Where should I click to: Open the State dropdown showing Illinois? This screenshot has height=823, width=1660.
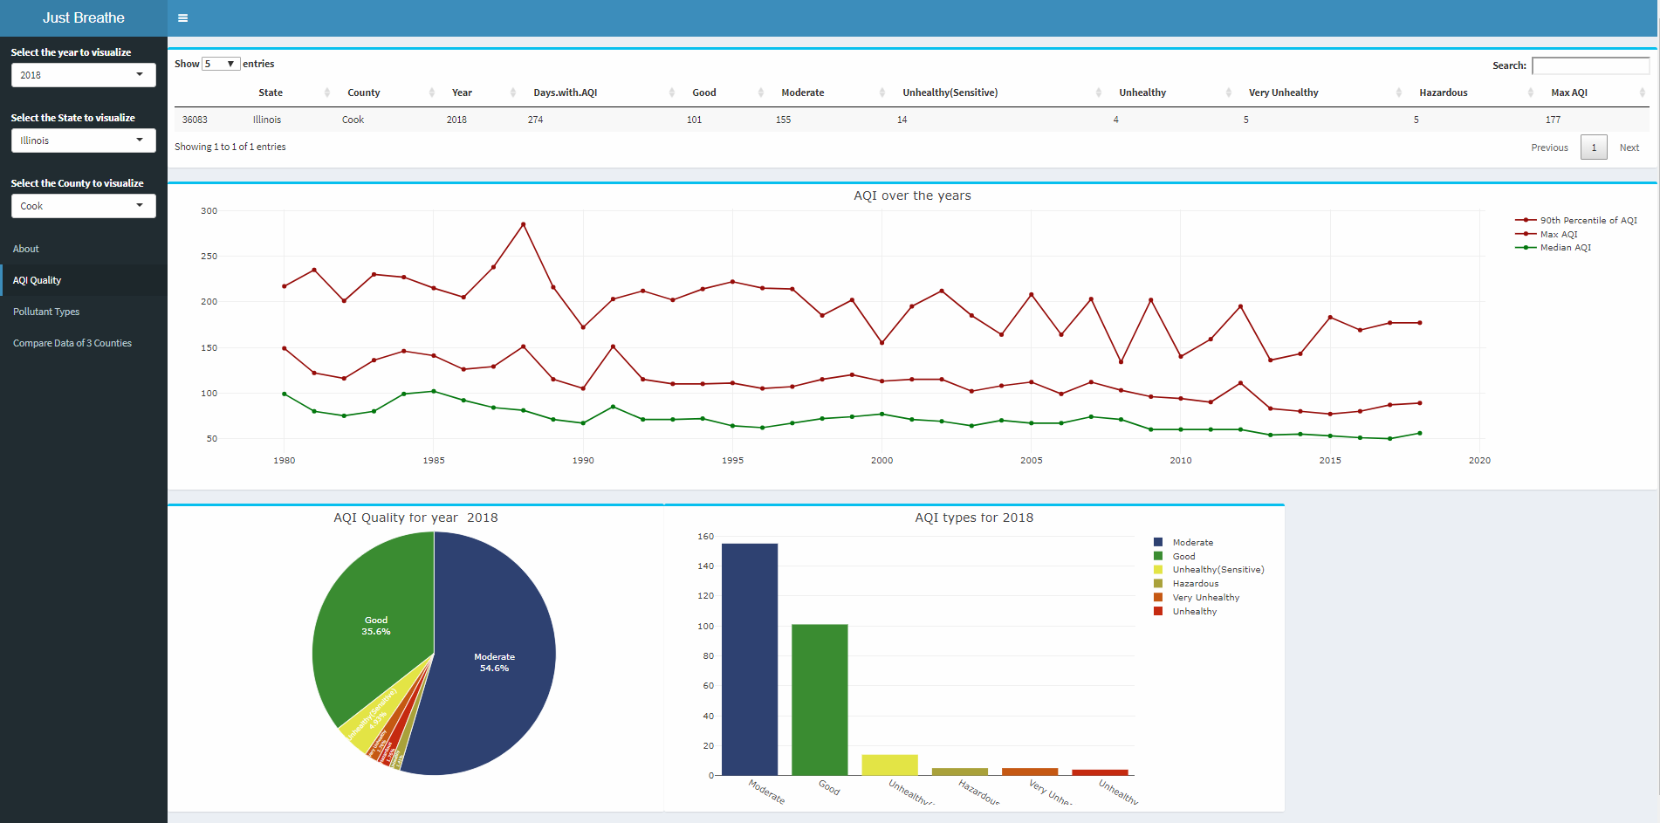(x=83, y=141)
